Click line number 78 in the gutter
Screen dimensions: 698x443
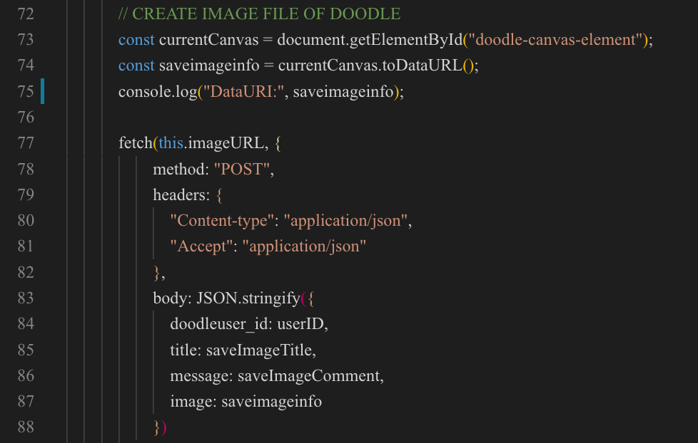point(26,169)
